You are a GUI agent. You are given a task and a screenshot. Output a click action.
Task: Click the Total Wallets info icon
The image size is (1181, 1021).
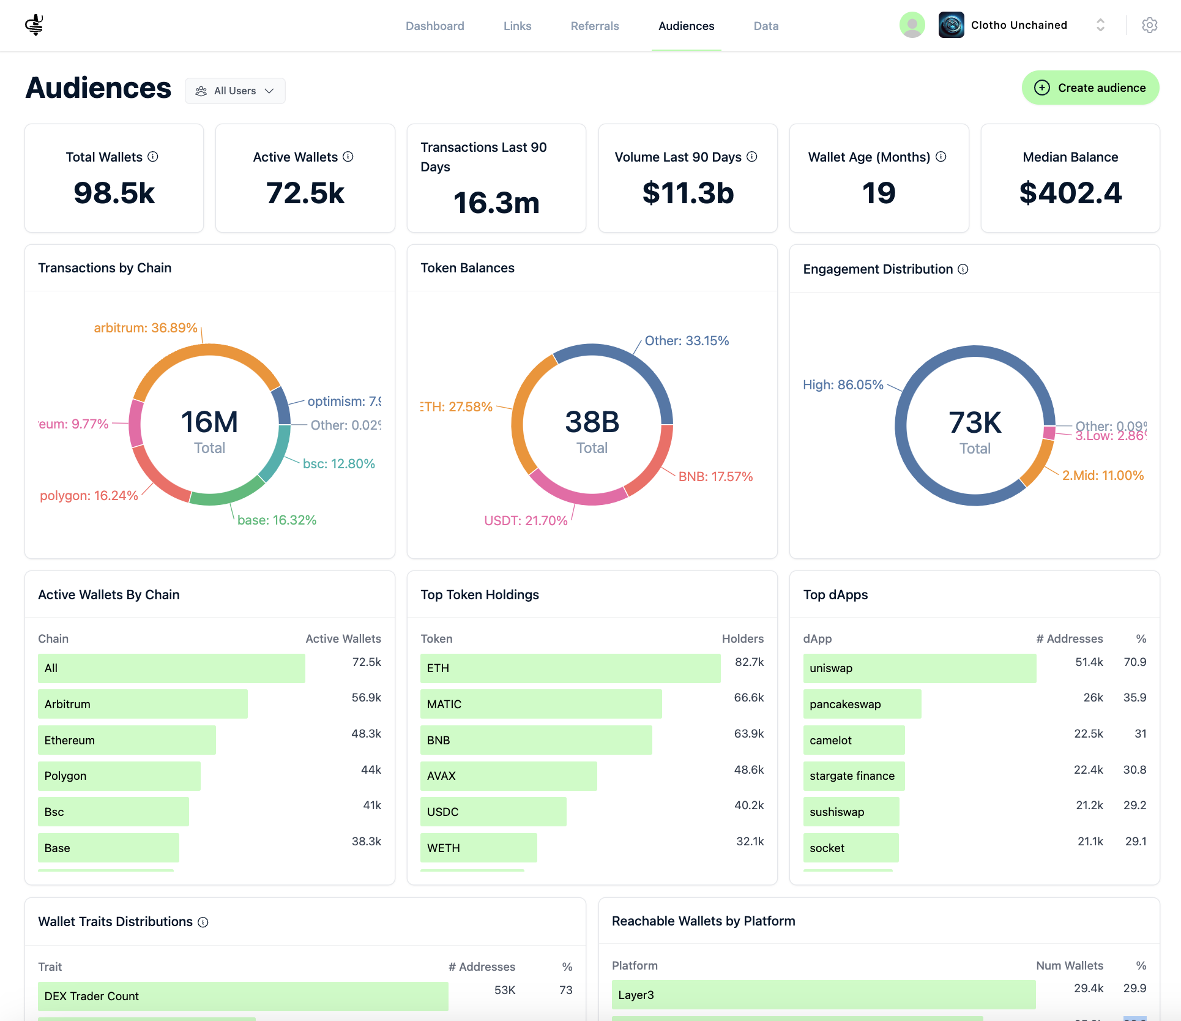[x=153, y=157]
